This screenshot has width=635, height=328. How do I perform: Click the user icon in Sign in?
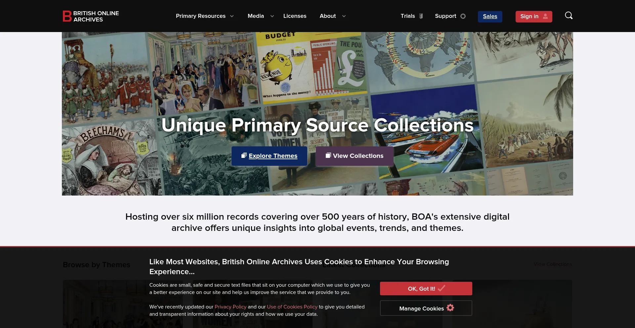click(x=545, y=16)
